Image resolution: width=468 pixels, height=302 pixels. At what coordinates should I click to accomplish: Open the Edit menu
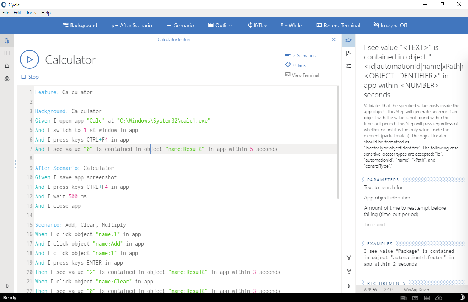(x=17, y=13)
